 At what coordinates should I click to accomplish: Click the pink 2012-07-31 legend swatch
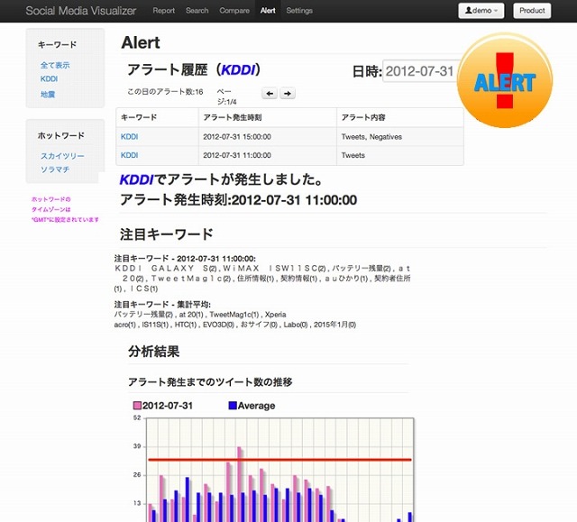coord(137,406)
